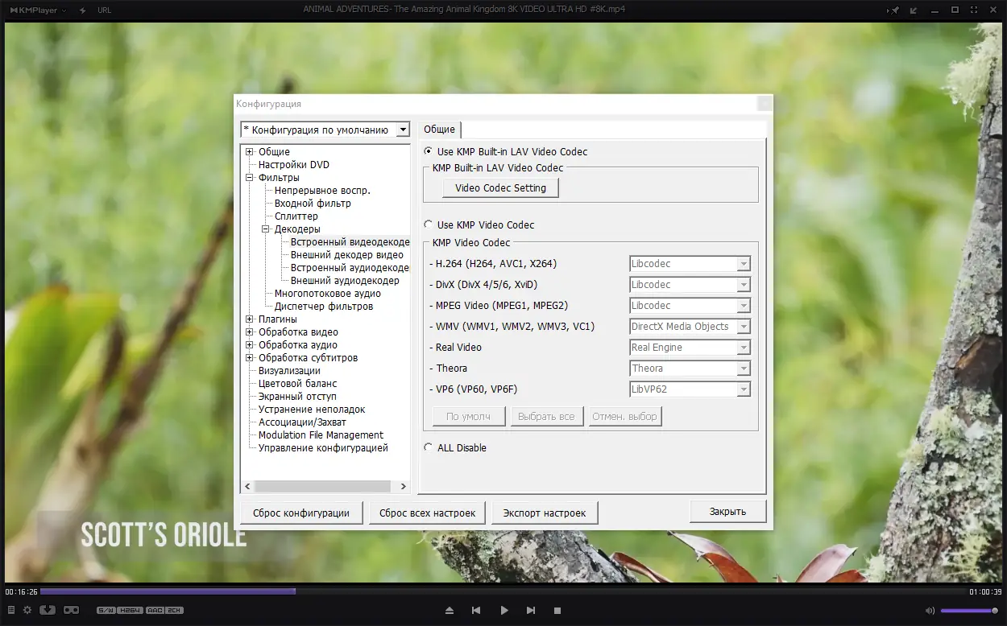Stop playback with the stop button
The image size is (1007, 626).
pyautogui.click(x=557, y=611)
